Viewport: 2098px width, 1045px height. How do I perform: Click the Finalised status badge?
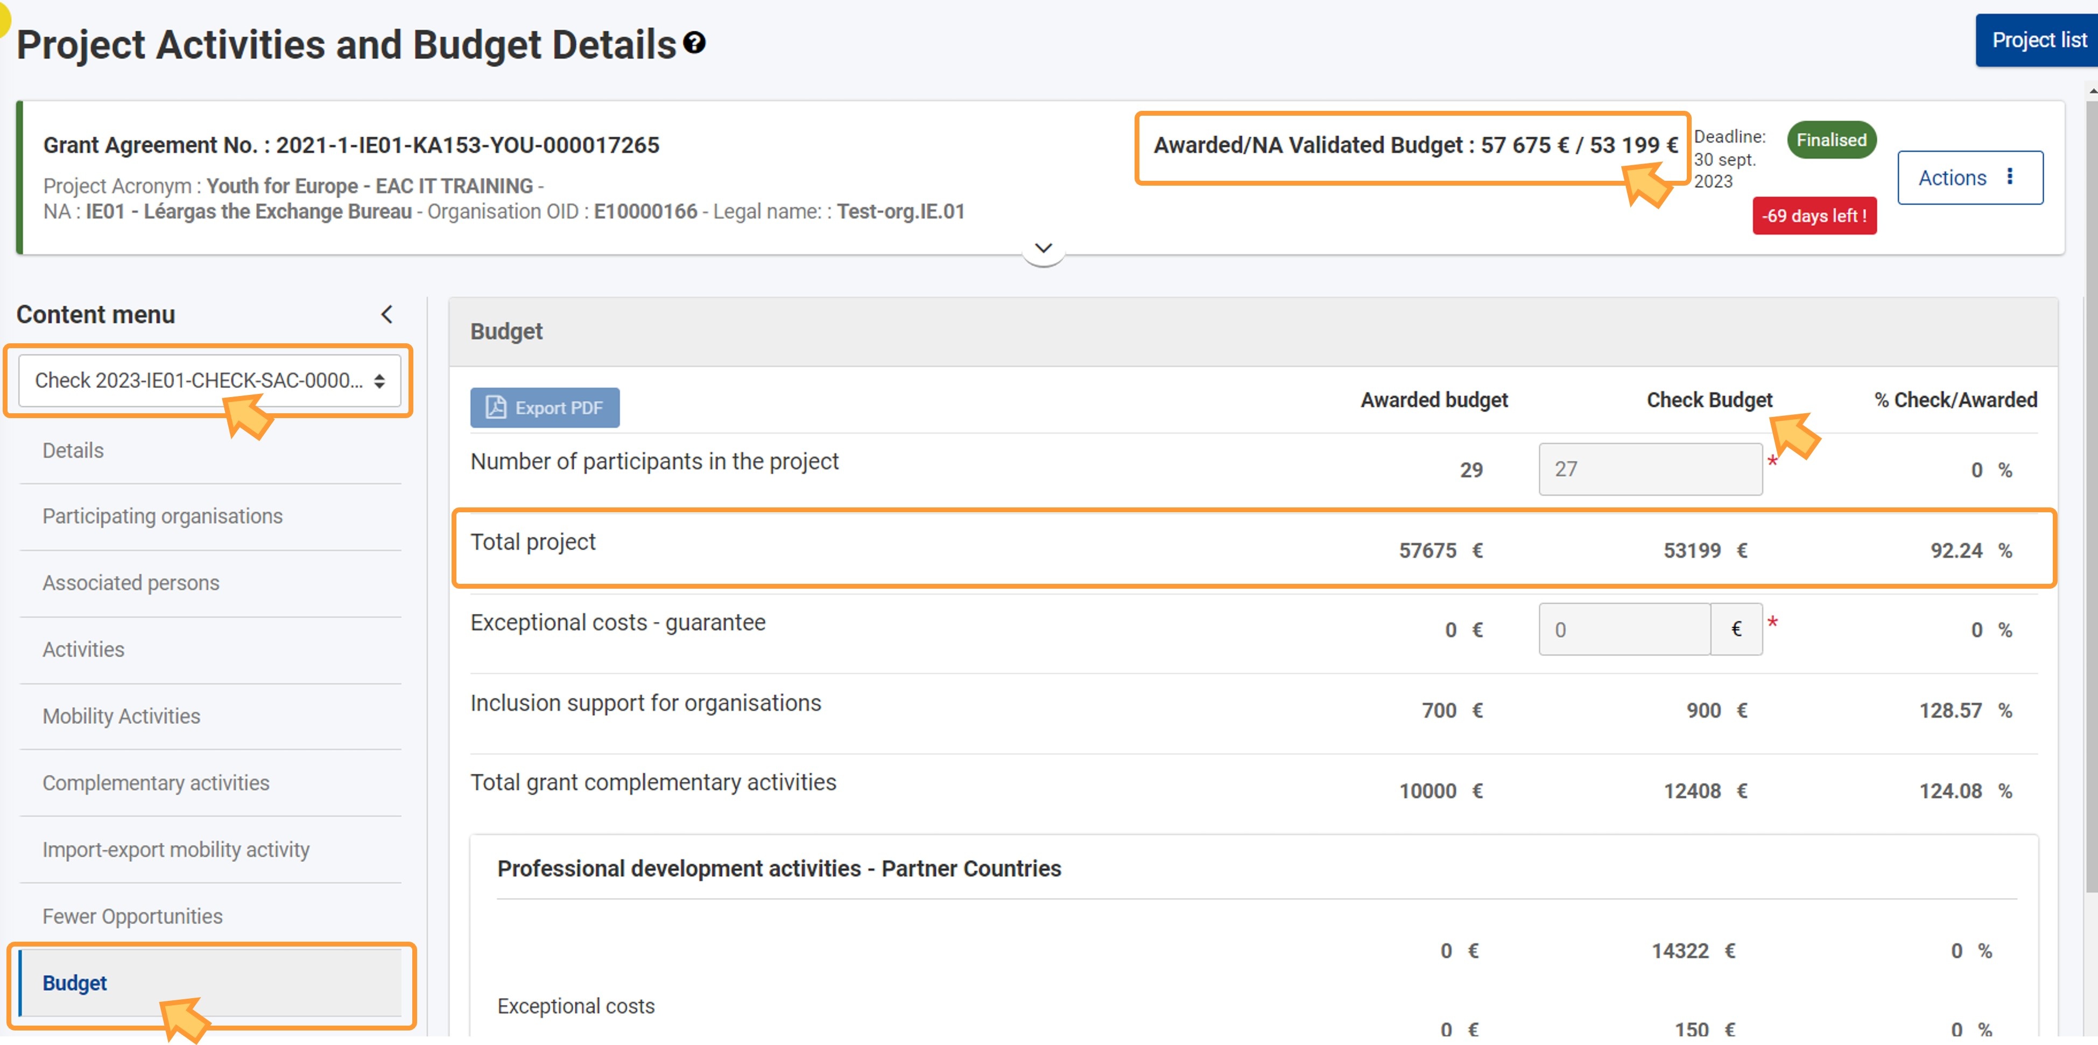1831,140
